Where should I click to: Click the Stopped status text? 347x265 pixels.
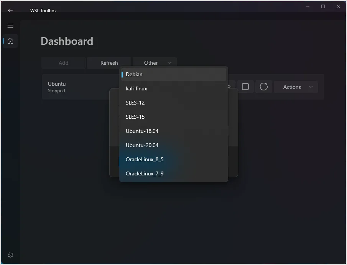56,91
